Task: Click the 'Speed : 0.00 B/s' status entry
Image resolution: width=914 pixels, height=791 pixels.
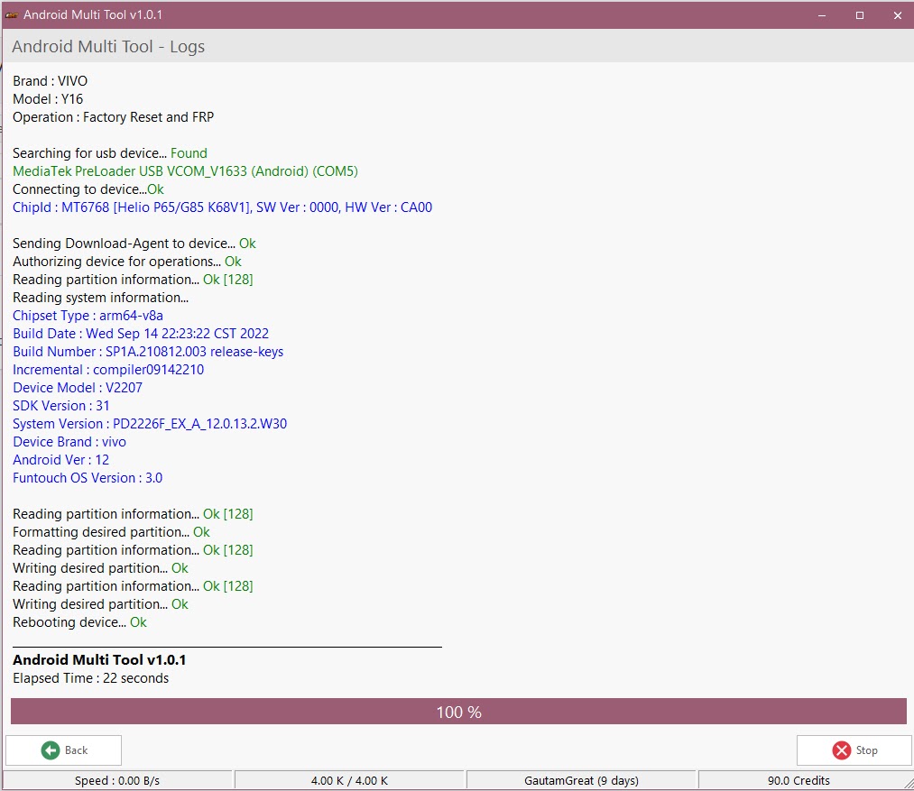Action: coord(117,780)
